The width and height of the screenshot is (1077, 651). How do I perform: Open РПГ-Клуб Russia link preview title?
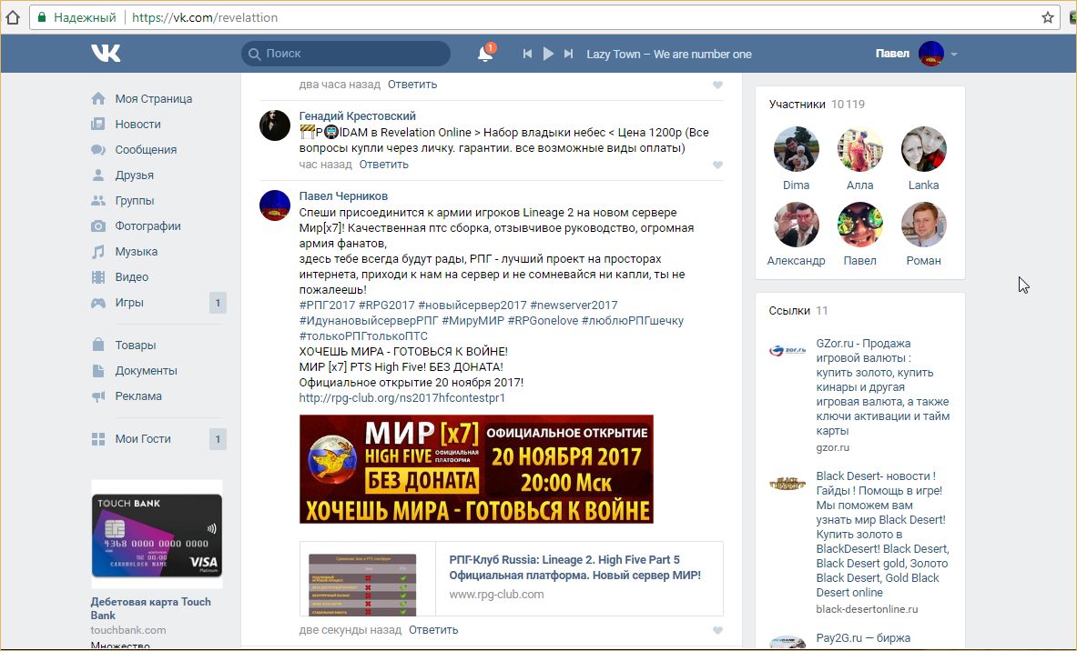574,567
